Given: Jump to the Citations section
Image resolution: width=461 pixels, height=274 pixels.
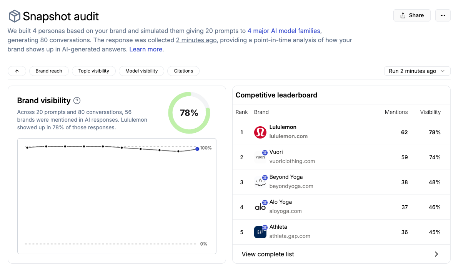Looking at the screenshot, I should pos(183,71).
